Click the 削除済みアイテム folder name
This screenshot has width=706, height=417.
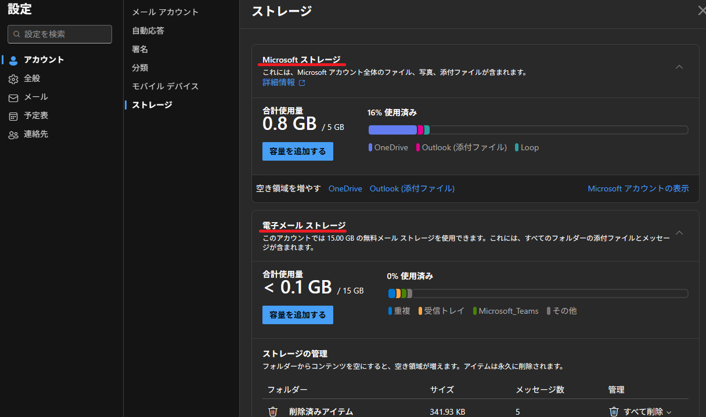click(321, 412)
